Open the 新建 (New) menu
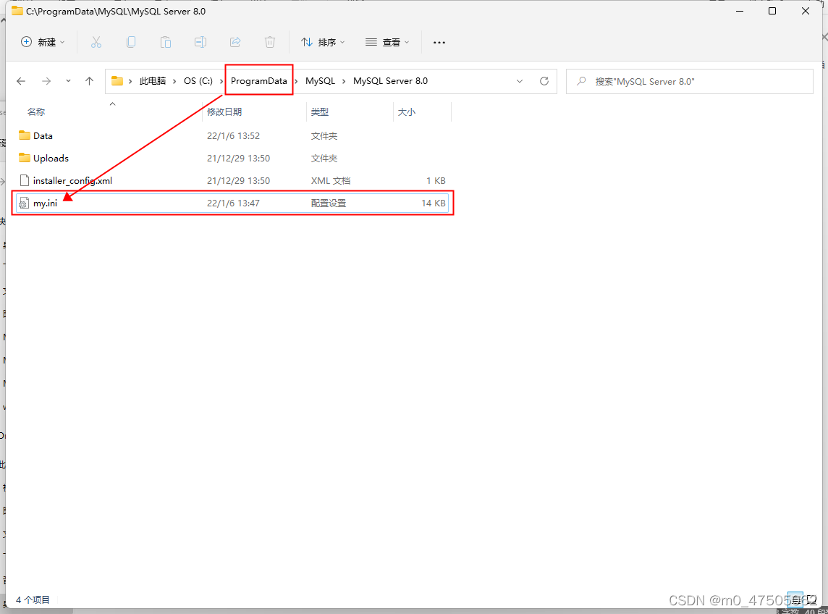The height and width of the screenshot is (614, 828). click(42, 42)
